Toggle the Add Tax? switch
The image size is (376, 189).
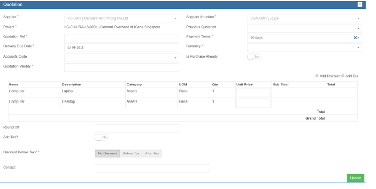(101, 137)
